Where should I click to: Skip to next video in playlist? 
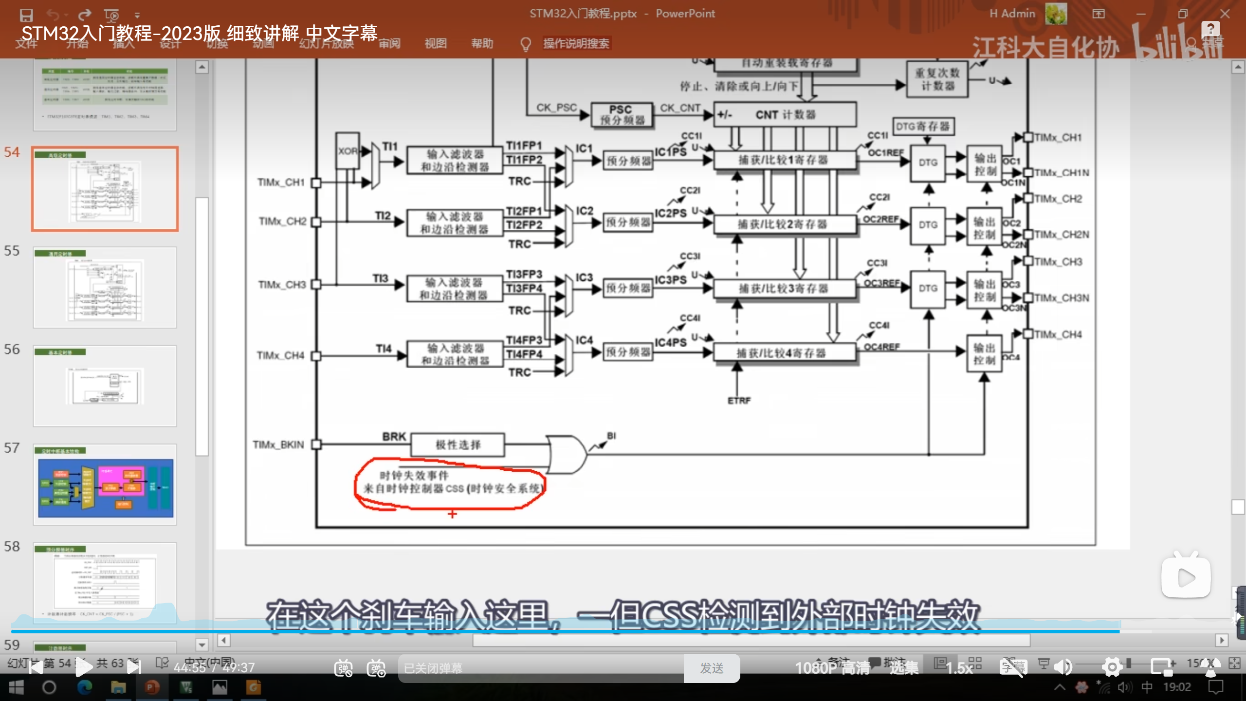tap(134, 668)
